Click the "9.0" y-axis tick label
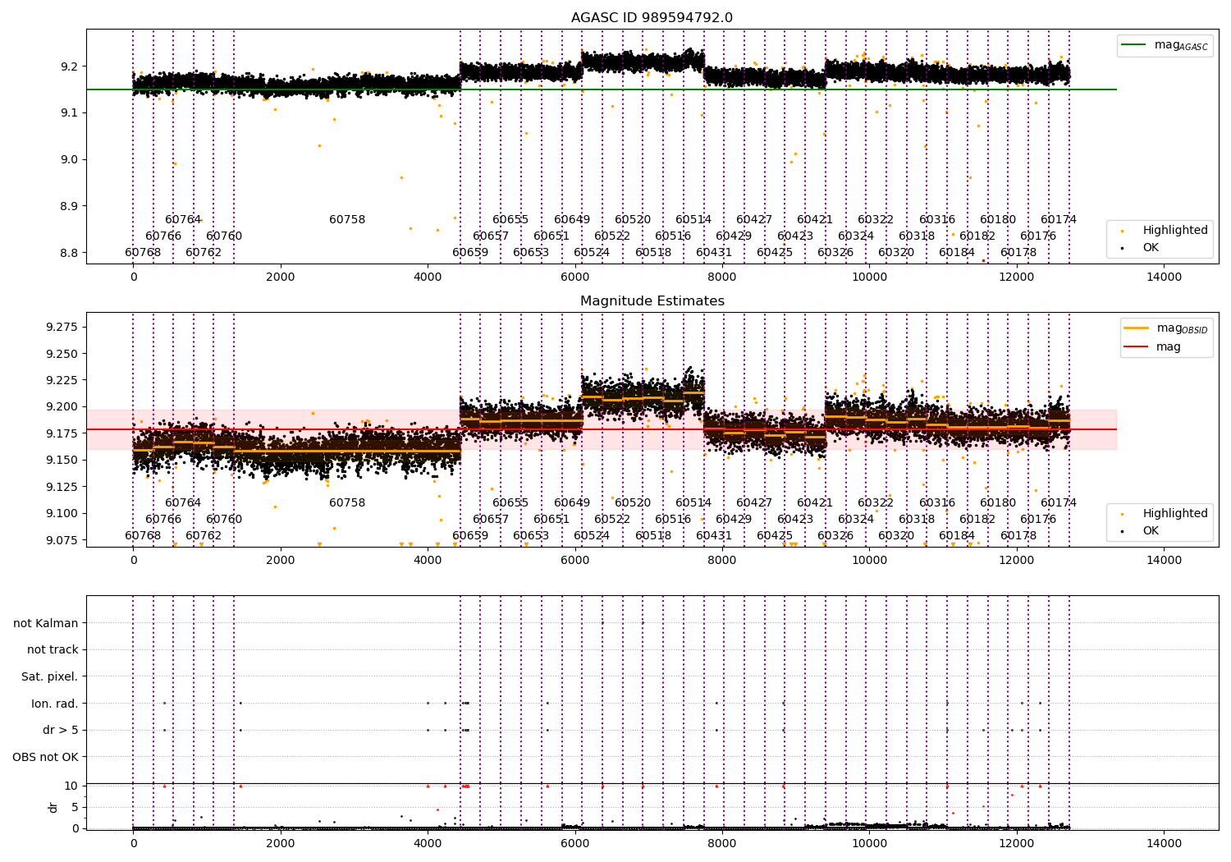Screen dimensions: 1231x862 tap(69, 159)
